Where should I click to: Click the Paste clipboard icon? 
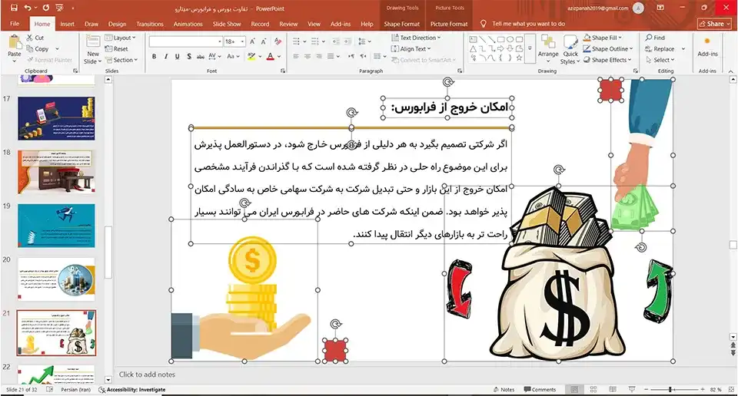tap(15, 42)
